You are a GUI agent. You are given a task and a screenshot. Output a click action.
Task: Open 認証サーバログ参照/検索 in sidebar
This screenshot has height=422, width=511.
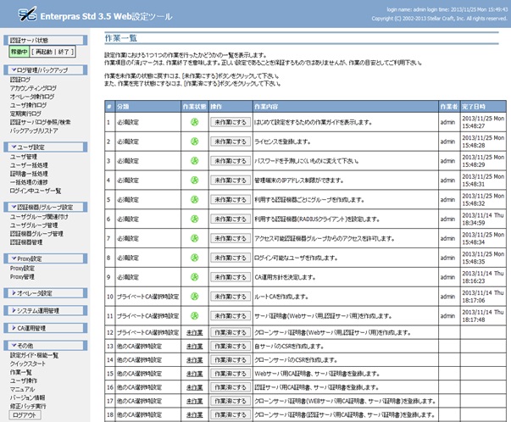tap(40, 122)
